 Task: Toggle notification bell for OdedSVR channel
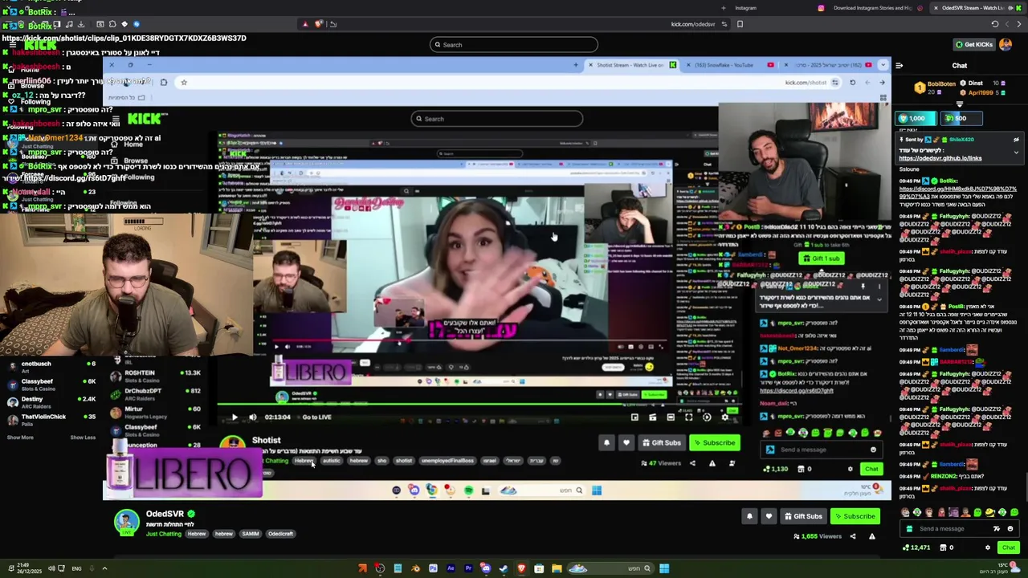[749, 516]
